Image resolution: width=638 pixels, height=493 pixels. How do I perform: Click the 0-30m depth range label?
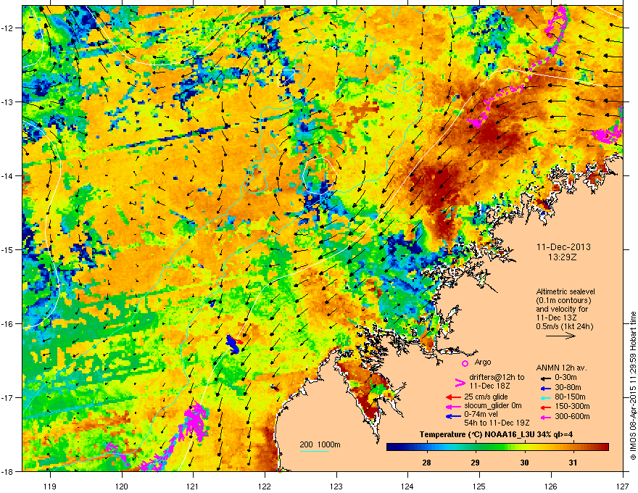point(565,378)
